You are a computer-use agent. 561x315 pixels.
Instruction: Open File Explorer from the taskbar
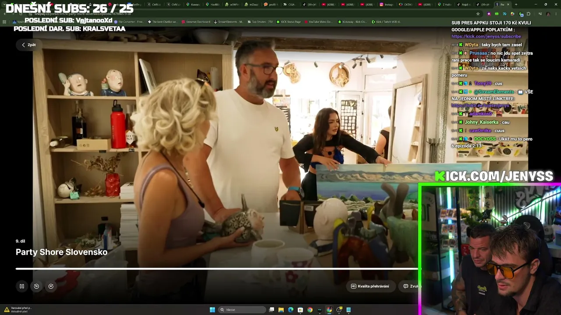click(x=281, y=310)
